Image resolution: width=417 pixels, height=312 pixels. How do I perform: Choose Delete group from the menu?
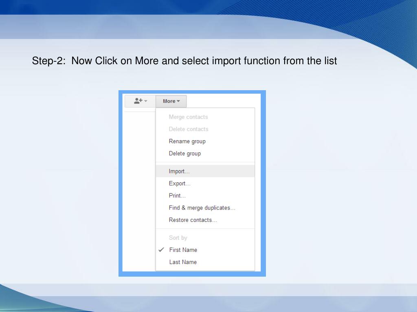click(205, 154)
